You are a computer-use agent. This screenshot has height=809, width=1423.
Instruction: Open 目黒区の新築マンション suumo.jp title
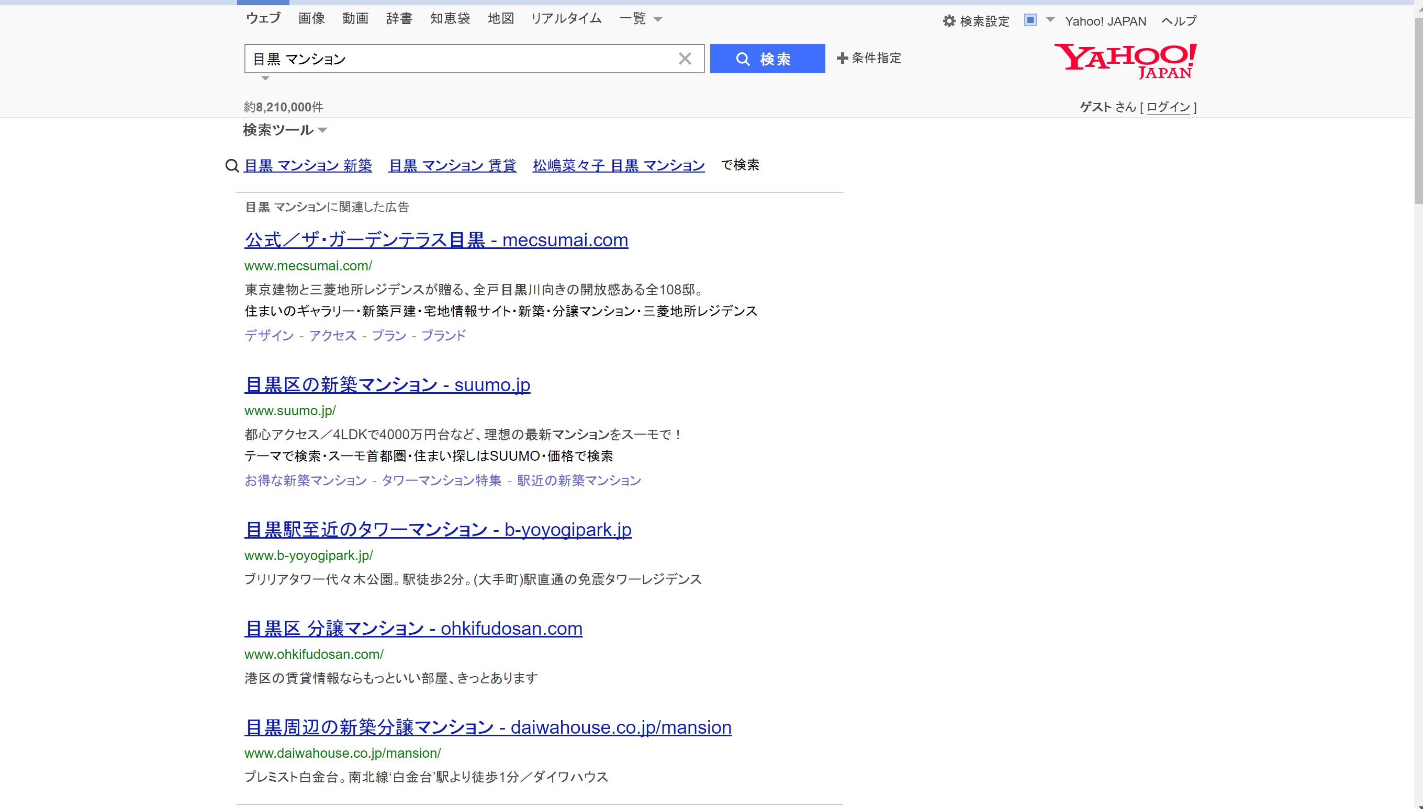coord(387,384)
